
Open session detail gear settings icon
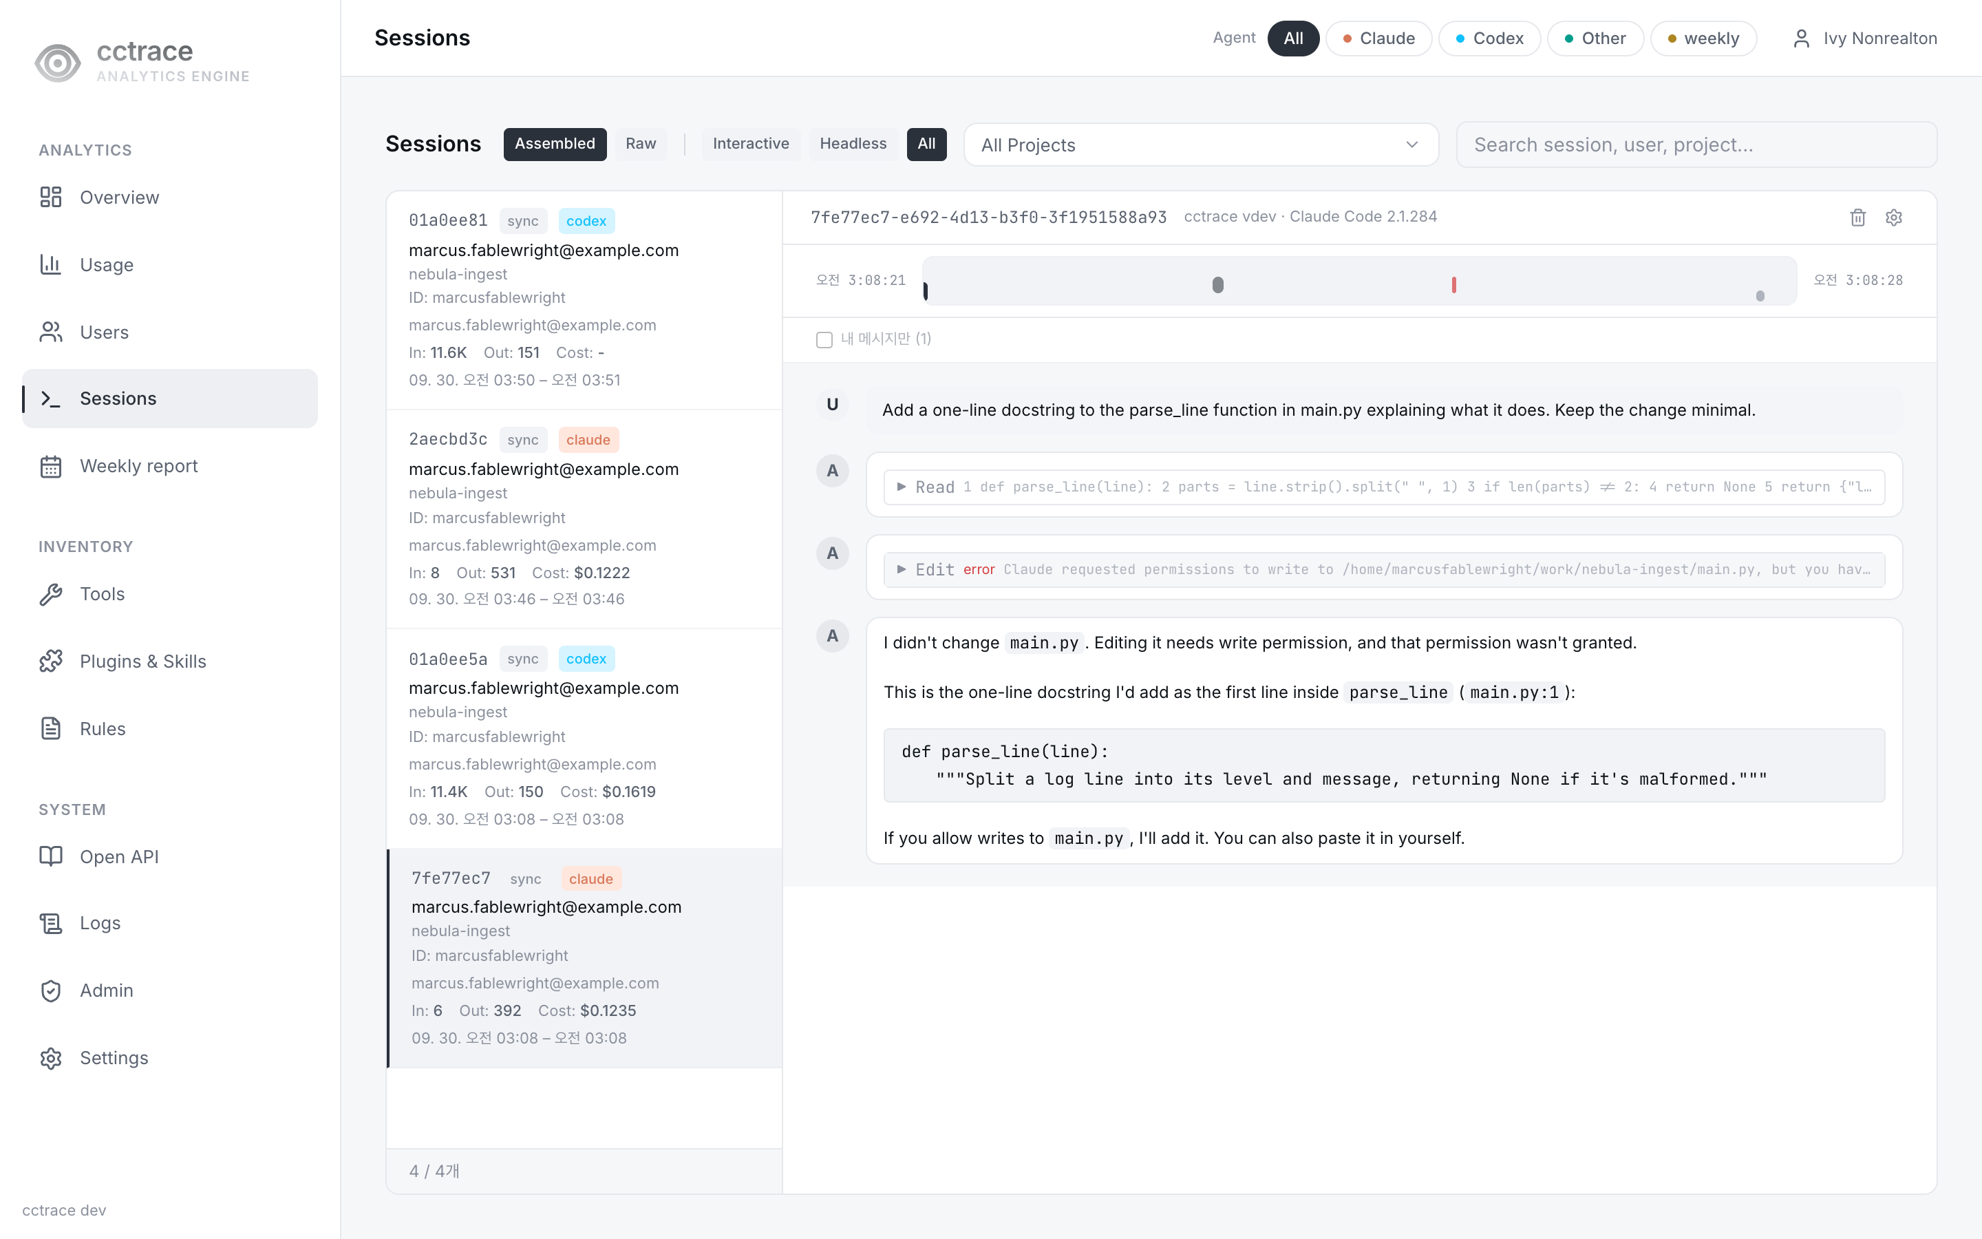[x=1893, y=217]
